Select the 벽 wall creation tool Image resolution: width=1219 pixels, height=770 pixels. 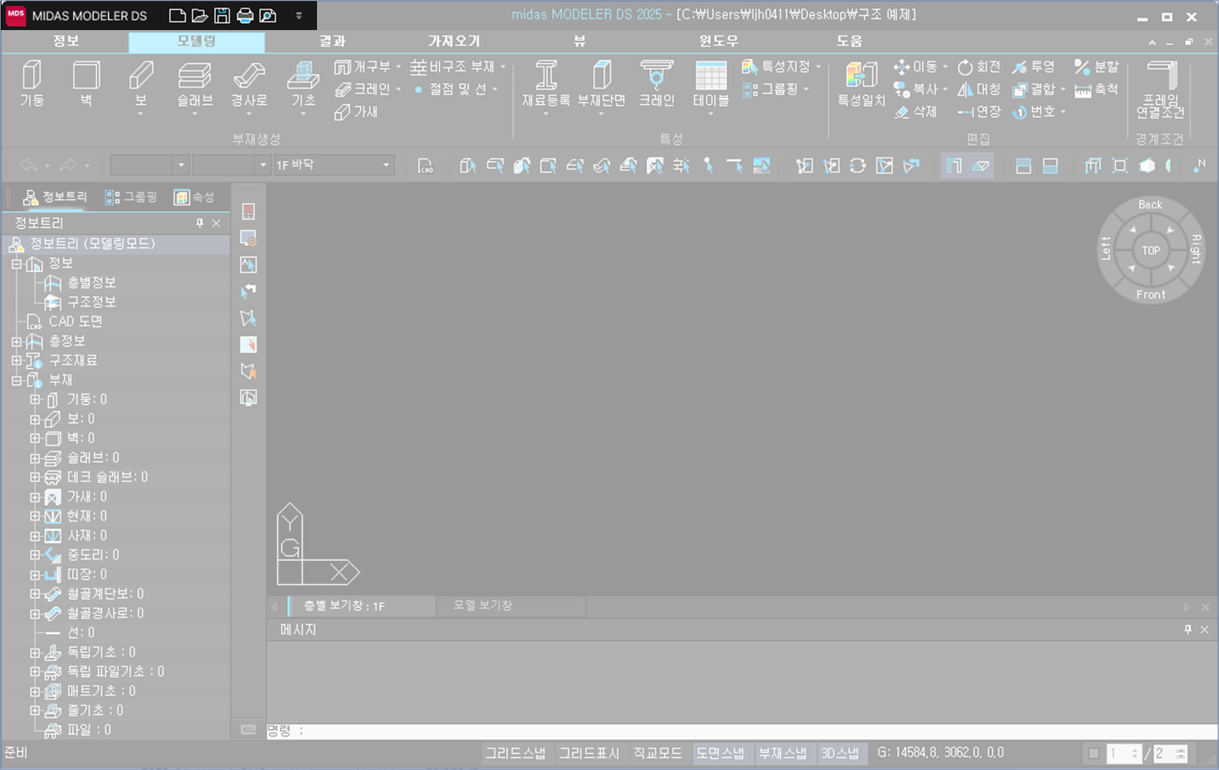pos(86,83)
